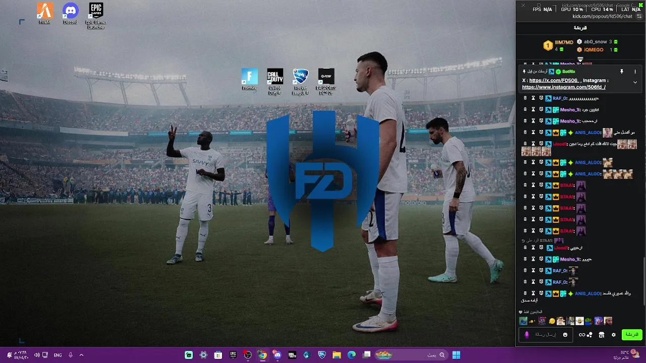
Task: Delete RAF_0's topmost chat message via trash icon
Action: [x=525, y=98]
